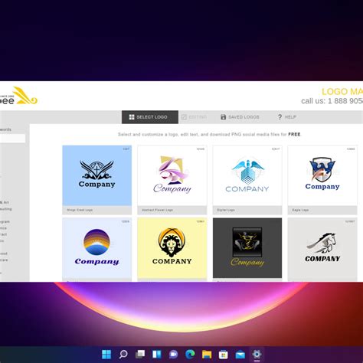Screen dimensions: 363x363
Task: Click the 'call us: 1 888' phone text
Action: tap(332, 101)
